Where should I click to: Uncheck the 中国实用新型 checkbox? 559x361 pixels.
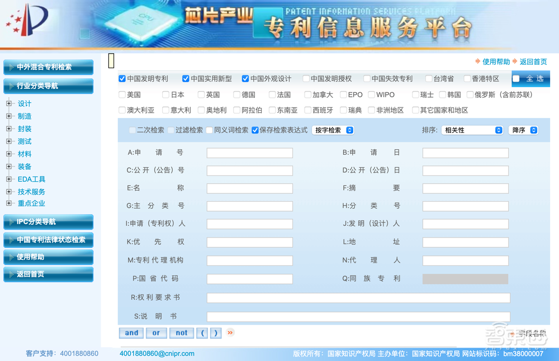click(186, 79)
